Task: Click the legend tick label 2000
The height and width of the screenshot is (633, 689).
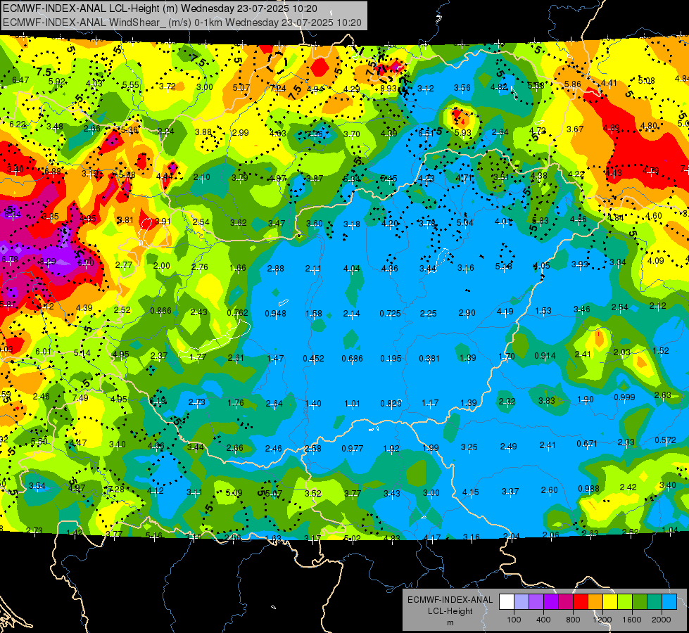Action: point(661,620)
